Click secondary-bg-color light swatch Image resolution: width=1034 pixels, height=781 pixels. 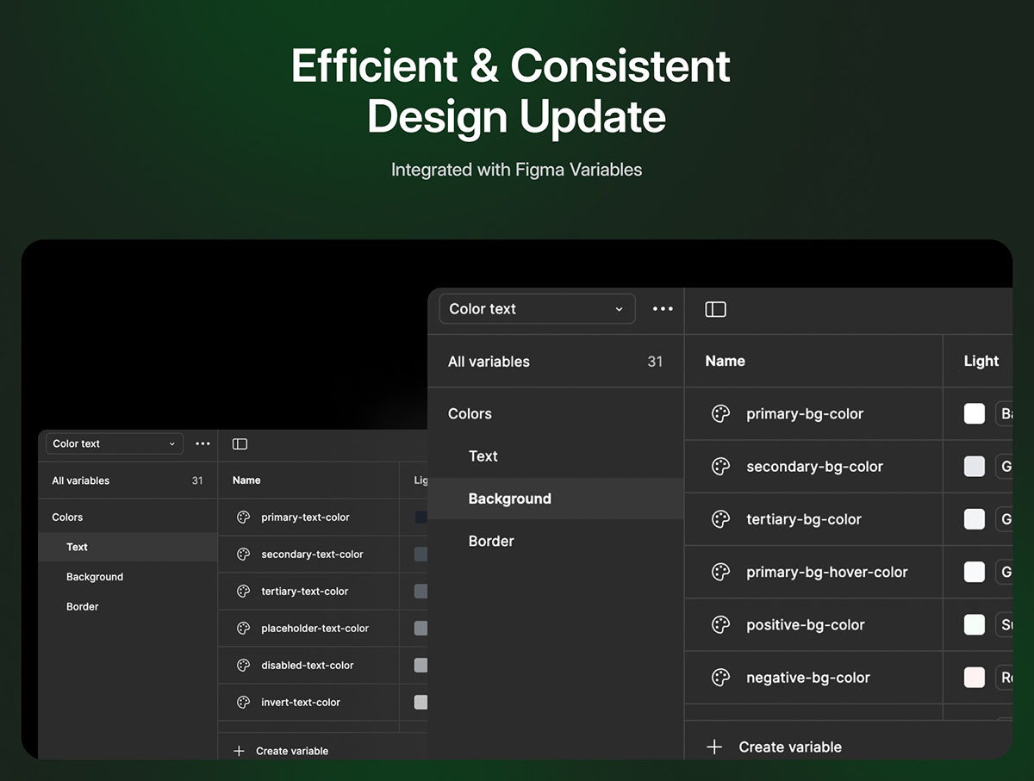[x=975, y=467]
